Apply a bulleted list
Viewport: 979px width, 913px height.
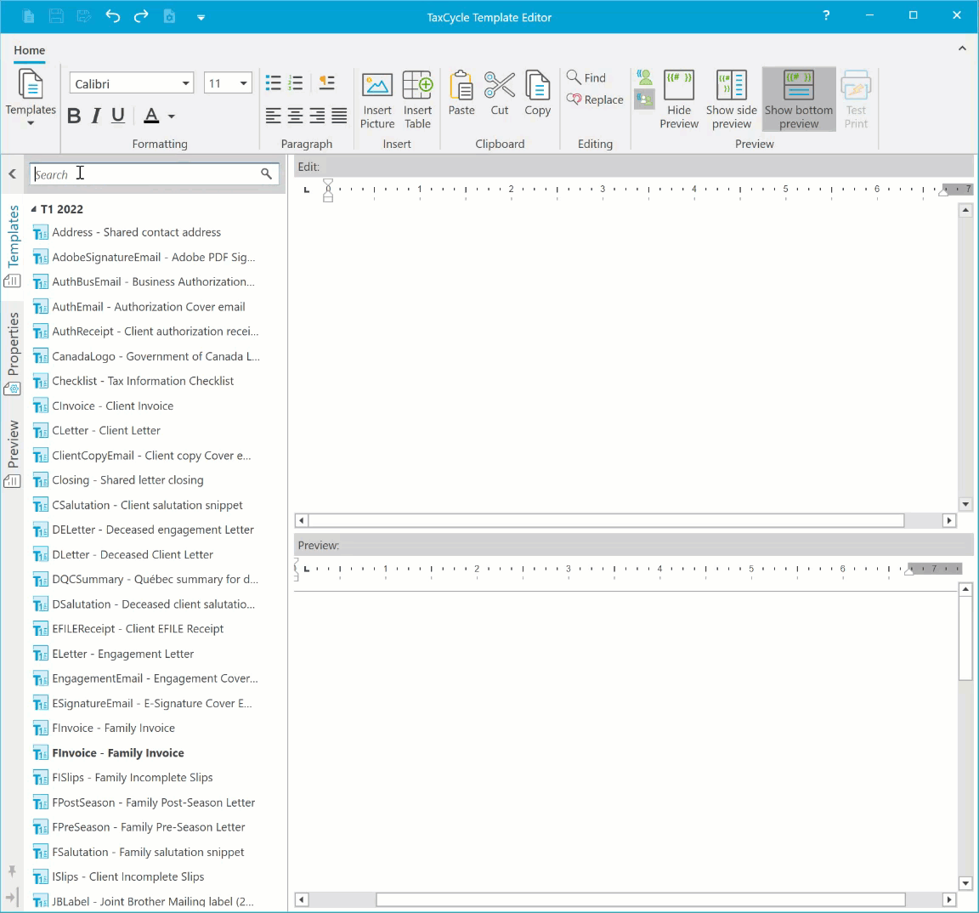pyautogui.click(x=274, y=83)
